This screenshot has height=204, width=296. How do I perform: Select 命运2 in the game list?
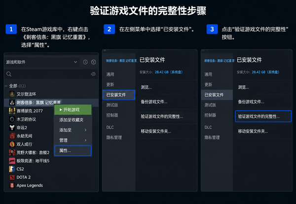pos(22,128)
